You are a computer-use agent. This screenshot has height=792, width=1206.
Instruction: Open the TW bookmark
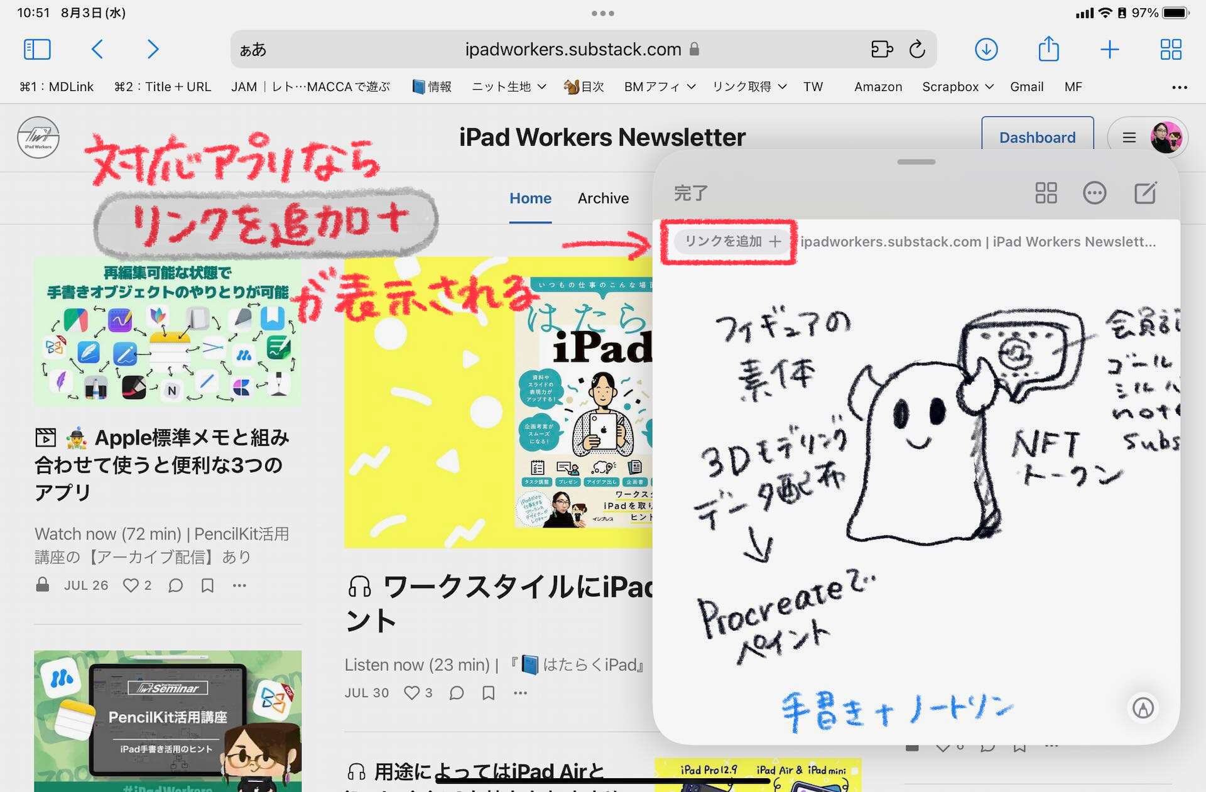[813, 87]
